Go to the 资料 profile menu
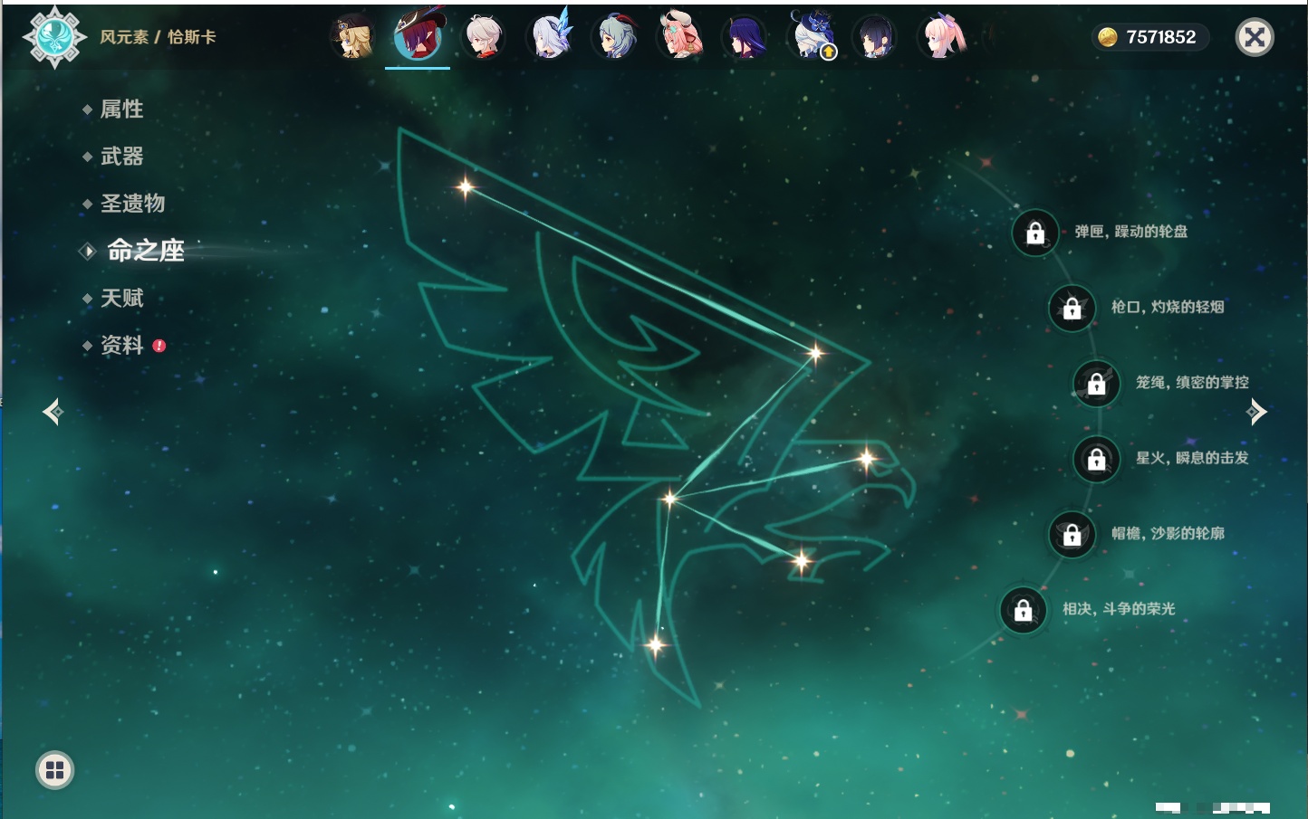Viewport: 1308px width, 819px height. 121,345
